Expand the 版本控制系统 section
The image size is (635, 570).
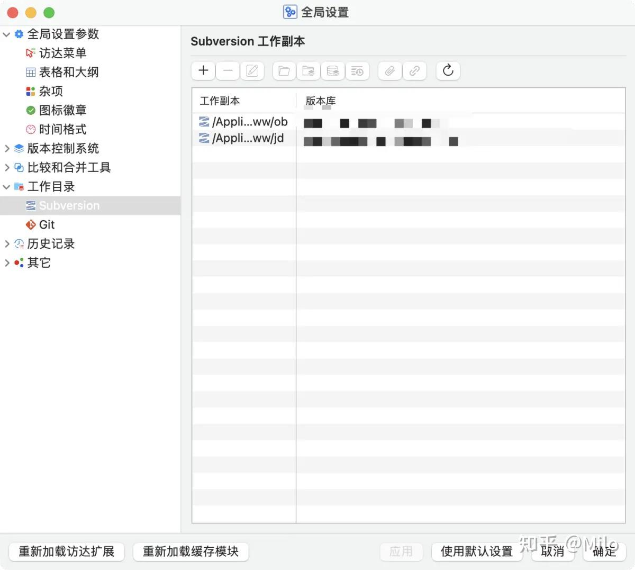coord(7,149)
